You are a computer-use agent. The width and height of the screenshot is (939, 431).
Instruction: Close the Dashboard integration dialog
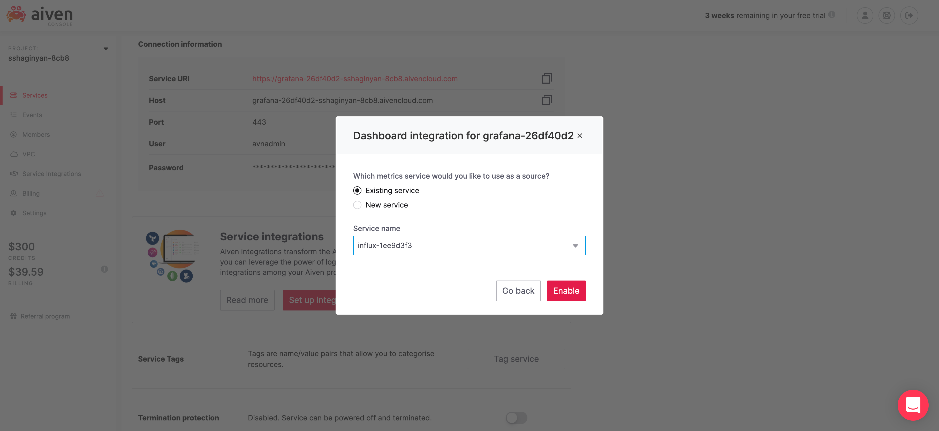[x=580, y=136]
